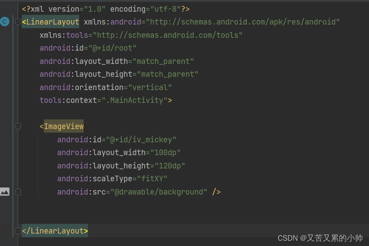
Task: Click the xml version "1.0" value
Action: [95, 9]
